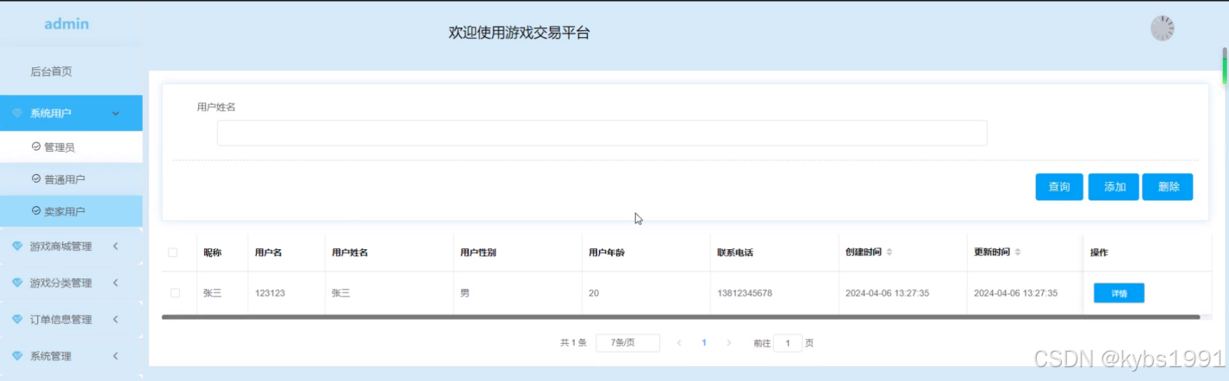1229x381 pixels.
Task: Click the 添加 add button
Action: pyautogui.click(x=1114, y=187)
